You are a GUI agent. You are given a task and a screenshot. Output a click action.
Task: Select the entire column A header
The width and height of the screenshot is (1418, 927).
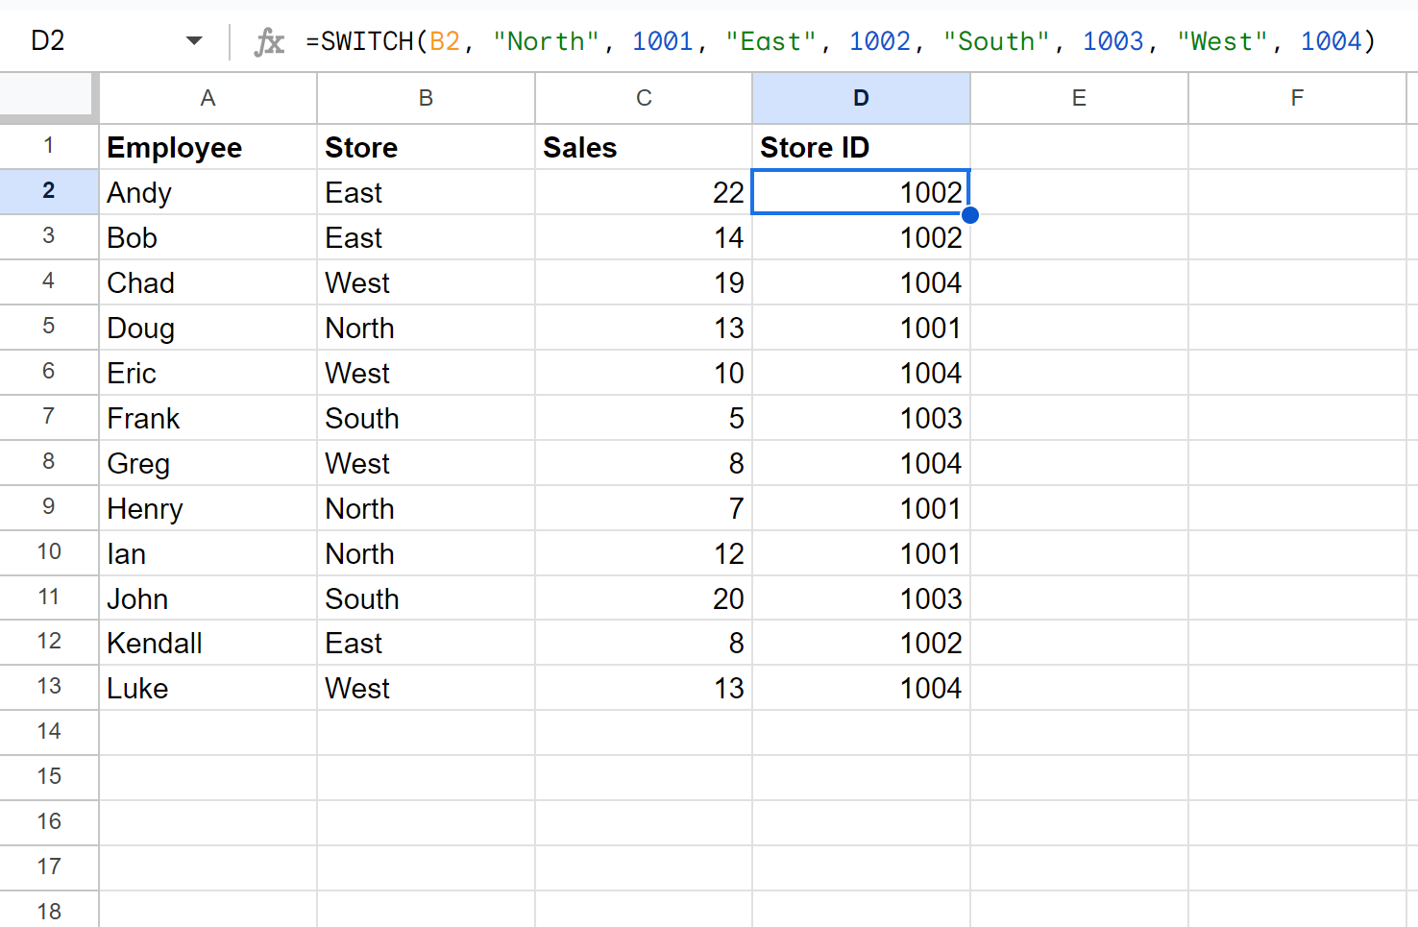pos(208,97)
